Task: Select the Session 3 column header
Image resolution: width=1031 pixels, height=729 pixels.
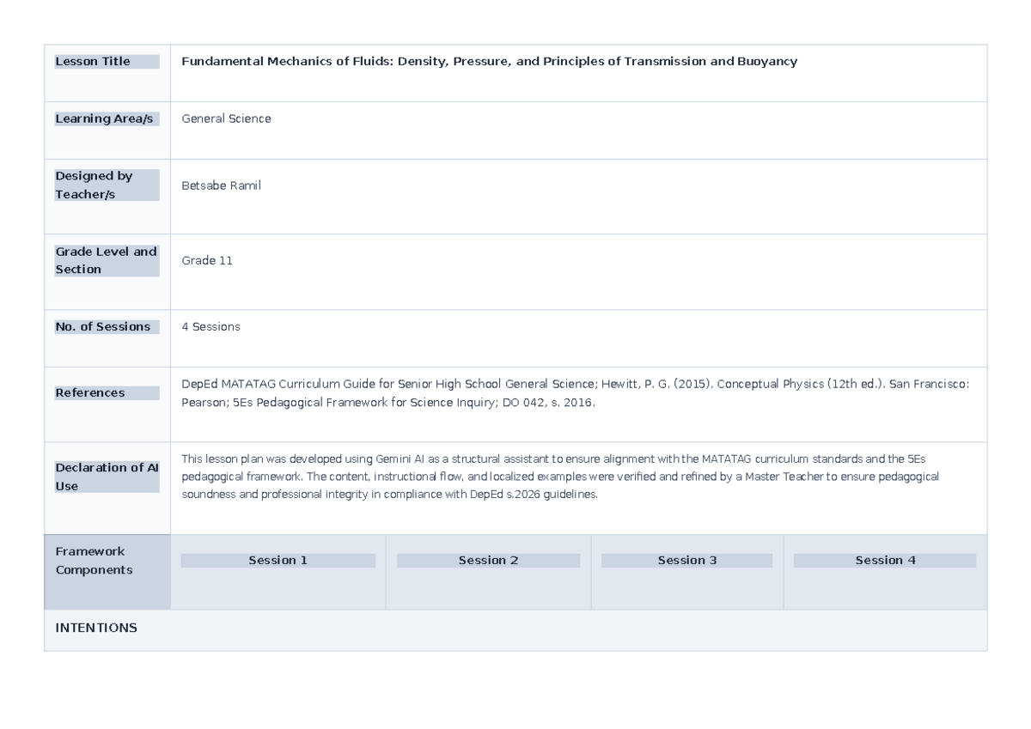Action: pyautogui.click(x=687, y=561)
